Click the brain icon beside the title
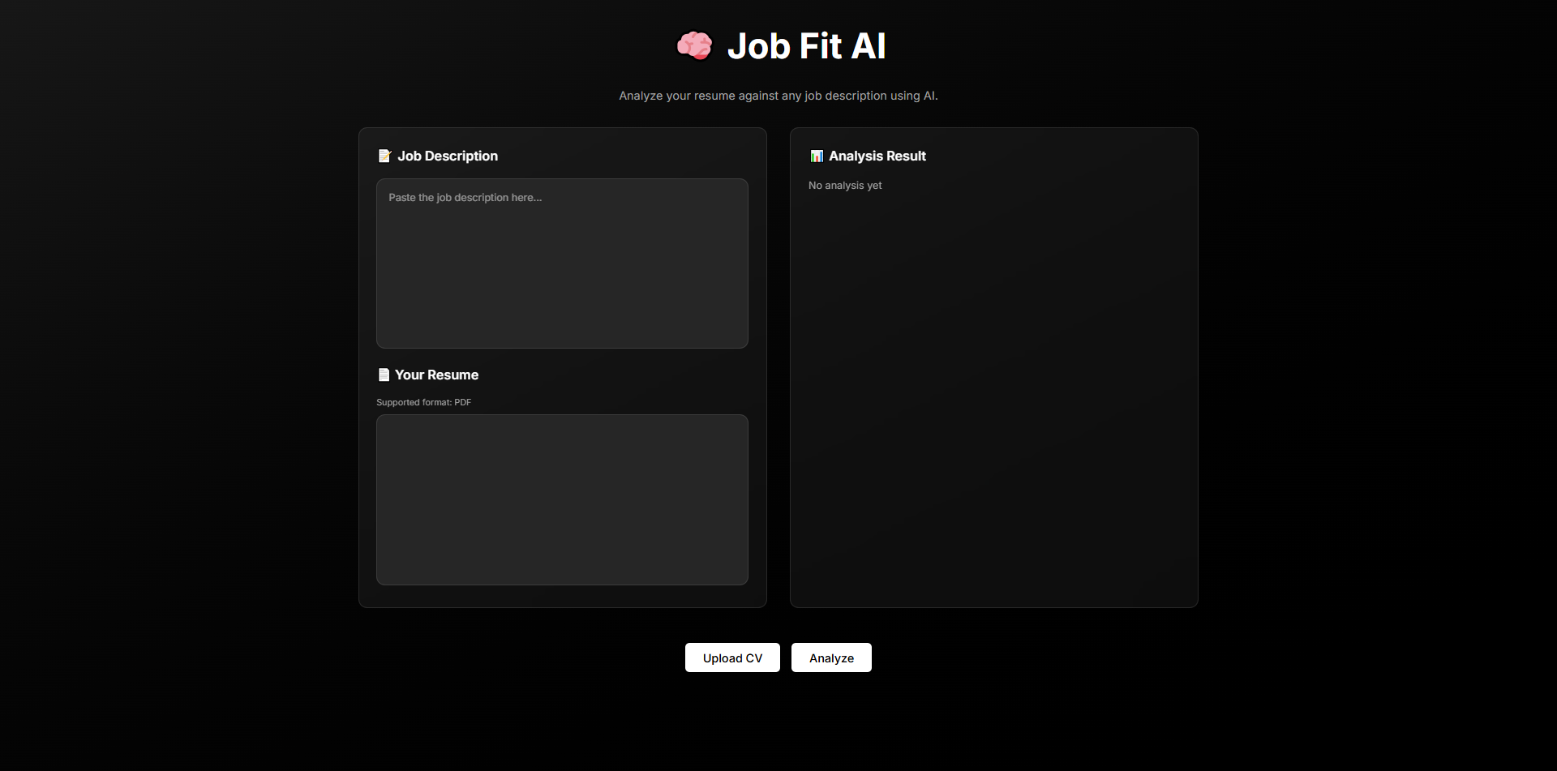Screen dimensions: 1557x771 click(x=694, y=45)
